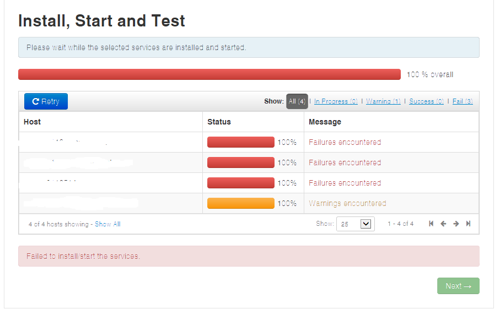Click the Failed to install/start error banner
This screenshot has width=500, height=320.
pos(249,257)
